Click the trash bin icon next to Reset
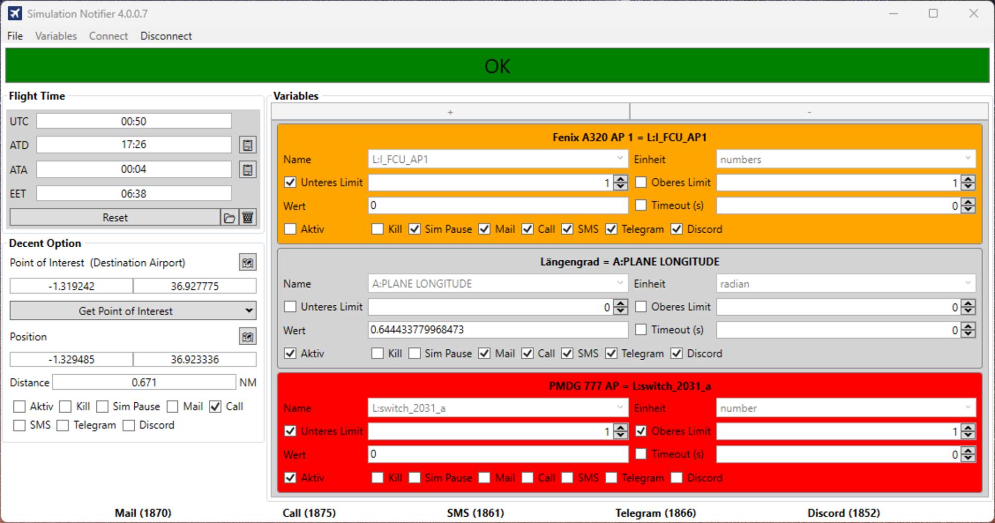 (x=248, y=218)
